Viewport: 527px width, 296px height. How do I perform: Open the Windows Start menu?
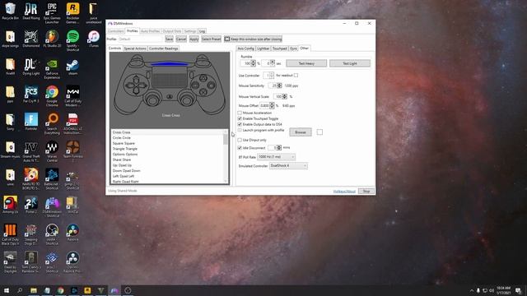point(7,290)
